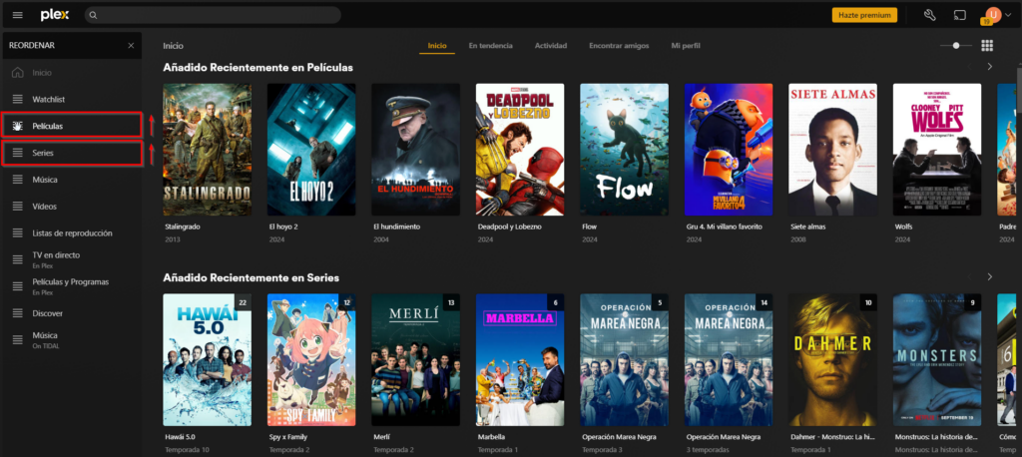Click the Hazte premium button

pyautogui.click(x=864, y=15)
